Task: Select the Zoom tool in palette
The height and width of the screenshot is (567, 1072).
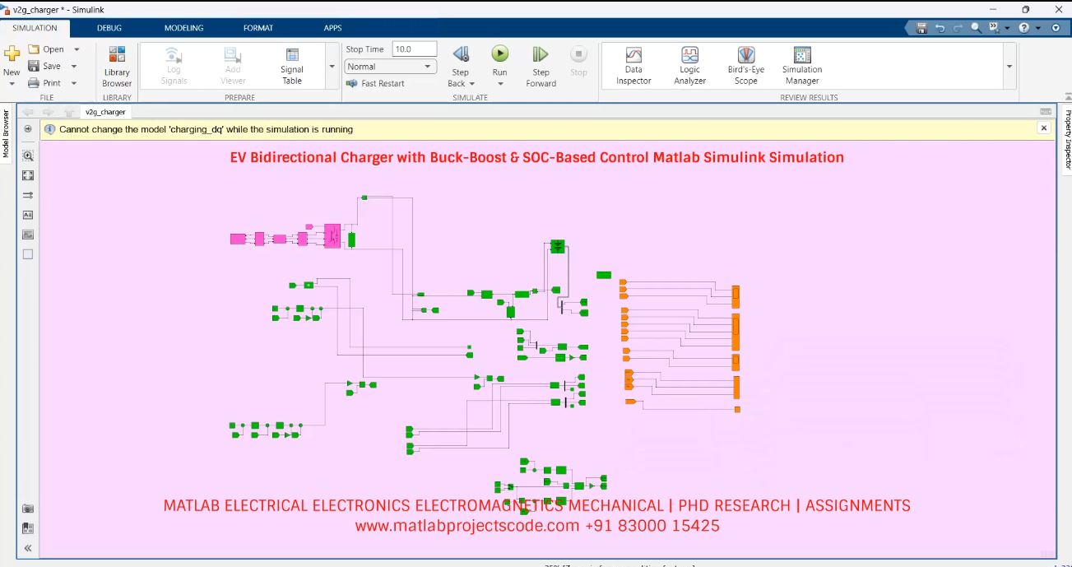Action: [28, 156]
